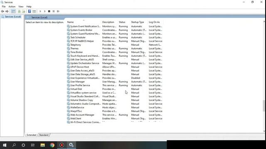Open the File menu
This screenshot has width=266, height=149.
point(4,7)
